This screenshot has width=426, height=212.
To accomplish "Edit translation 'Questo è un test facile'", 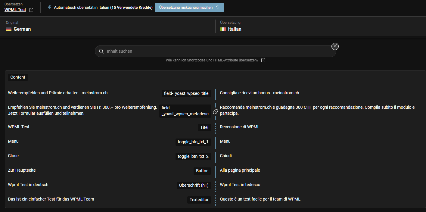I will pos(260,199).
